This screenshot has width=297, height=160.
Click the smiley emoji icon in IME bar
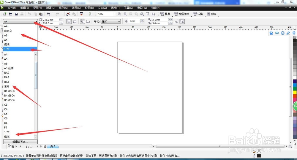point(283,33)
